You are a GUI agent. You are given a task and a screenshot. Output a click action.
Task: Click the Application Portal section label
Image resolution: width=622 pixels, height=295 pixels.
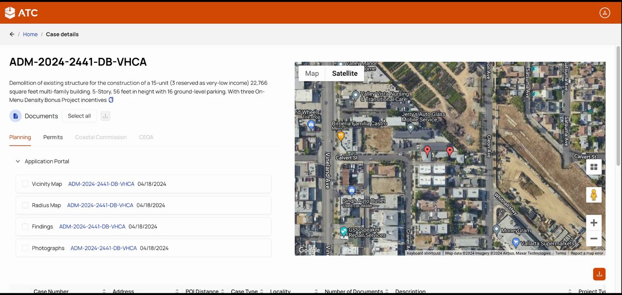pyautogui.click(x=47, y=161)
